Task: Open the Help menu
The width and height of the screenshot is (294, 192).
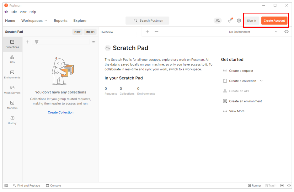Action: (33, 12)
